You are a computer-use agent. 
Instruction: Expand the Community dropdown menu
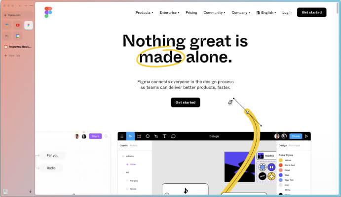pos(214,12)
